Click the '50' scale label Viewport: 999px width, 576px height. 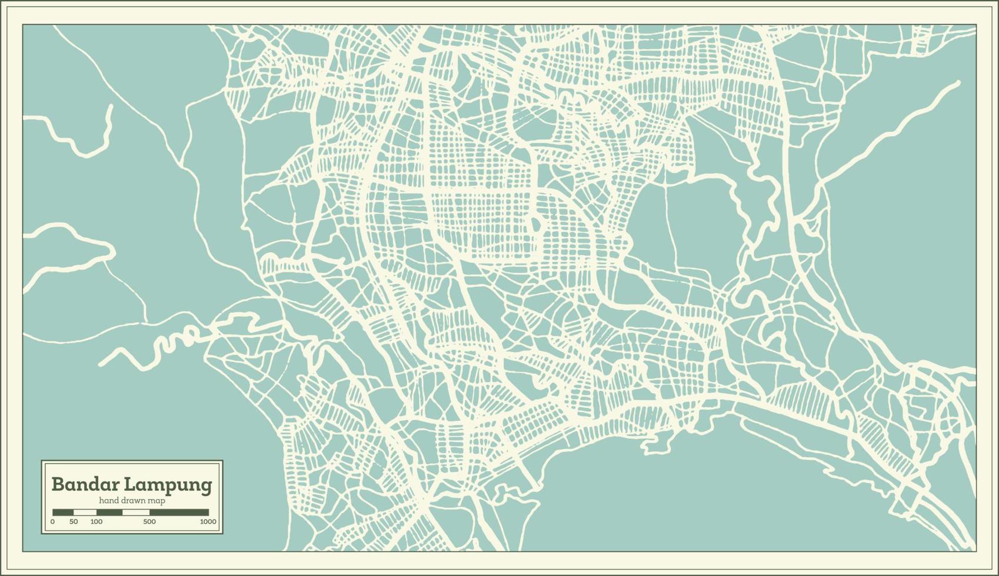(74, 522)
